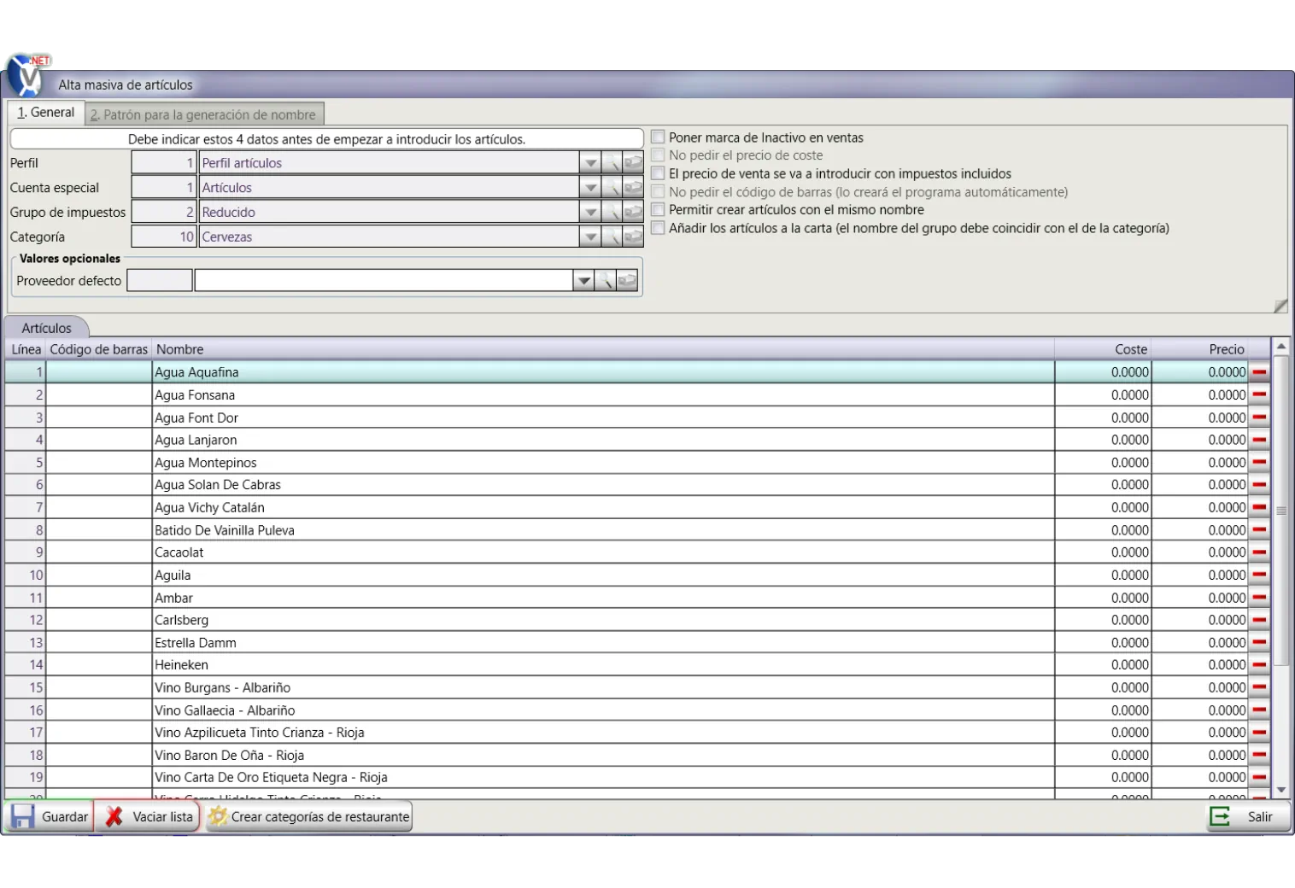This screenshot has width=1295, height=888.
Task: Click the search magnifier next to Proveedor defecto
Action: [x=605, y=280]
